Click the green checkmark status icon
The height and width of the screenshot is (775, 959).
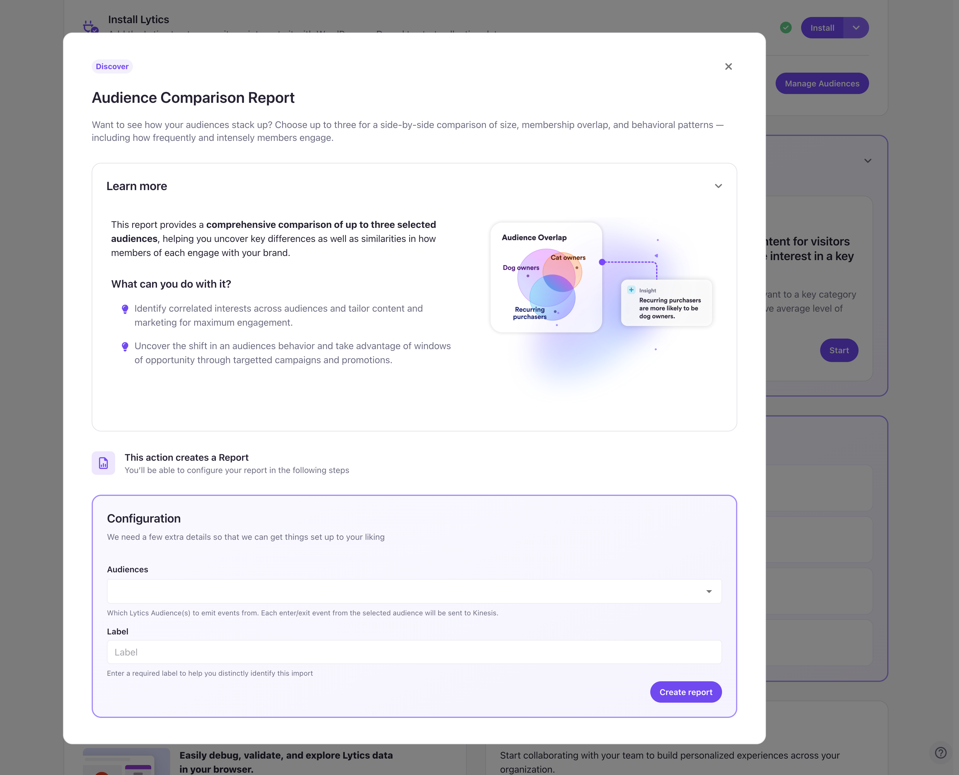(x=786, y=28)
